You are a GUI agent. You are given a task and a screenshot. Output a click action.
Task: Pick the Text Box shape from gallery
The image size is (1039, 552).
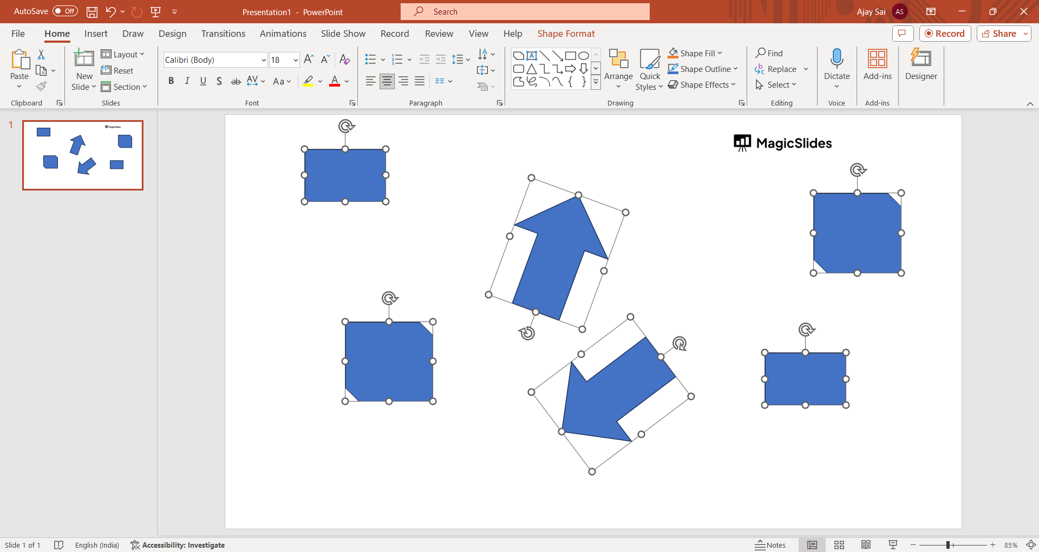532,55
